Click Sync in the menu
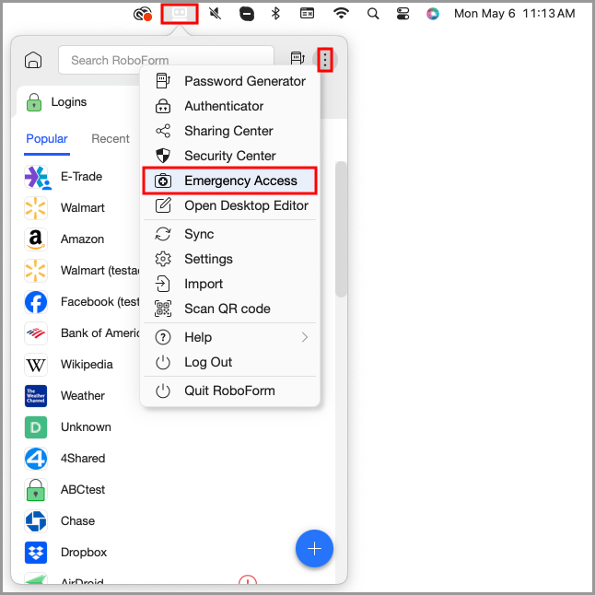The height and width of the screenshot is (595, 595). (230, 234)
